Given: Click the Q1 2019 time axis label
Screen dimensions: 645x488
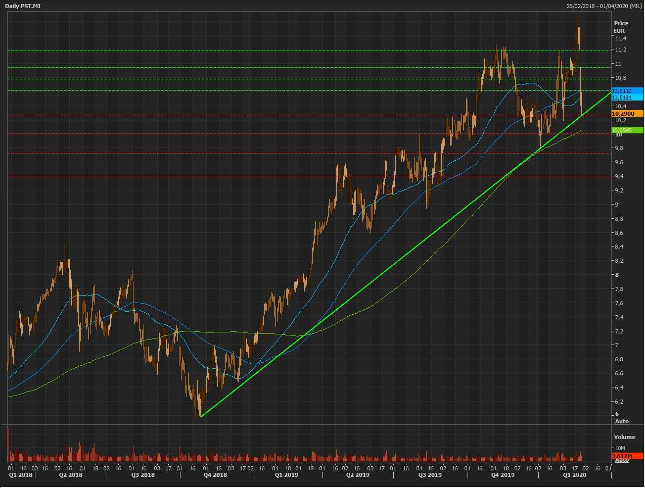Looking at the screenshot, I should click(x=287, y=475).
